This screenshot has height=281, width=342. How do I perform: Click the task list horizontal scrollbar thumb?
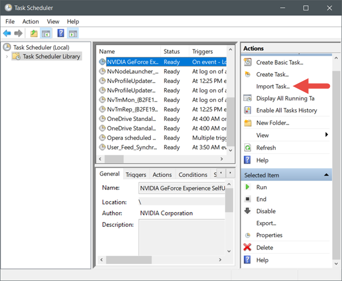(x=114, y=159)
